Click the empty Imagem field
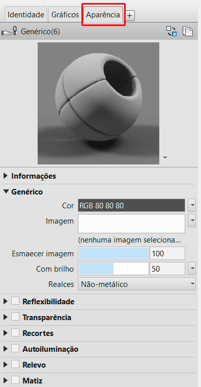Viewport: 201px width, 387px height. pyautogui.click(x=131, y=224)
